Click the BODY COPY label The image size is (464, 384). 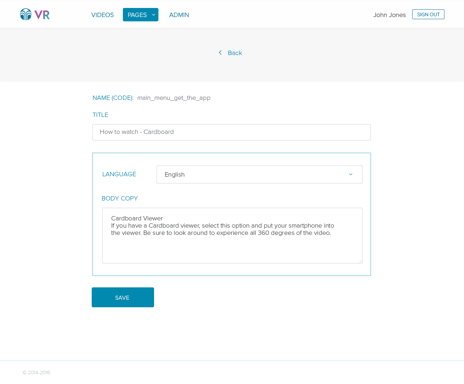[x=120, y=198]
